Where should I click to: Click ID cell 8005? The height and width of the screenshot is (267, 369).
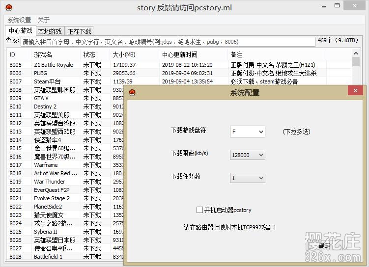[x=15, y=65]
